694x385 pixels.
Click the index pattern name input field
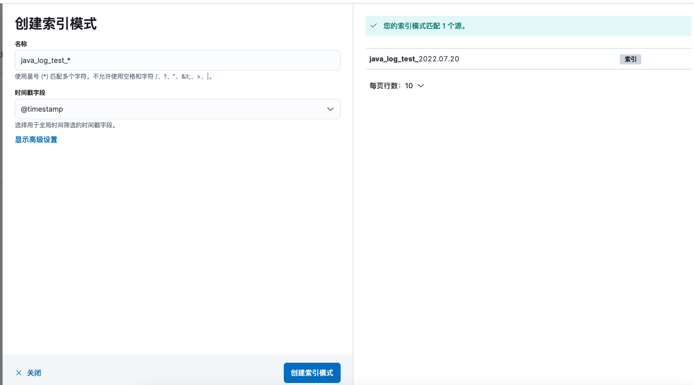click(x=178, y=60)
